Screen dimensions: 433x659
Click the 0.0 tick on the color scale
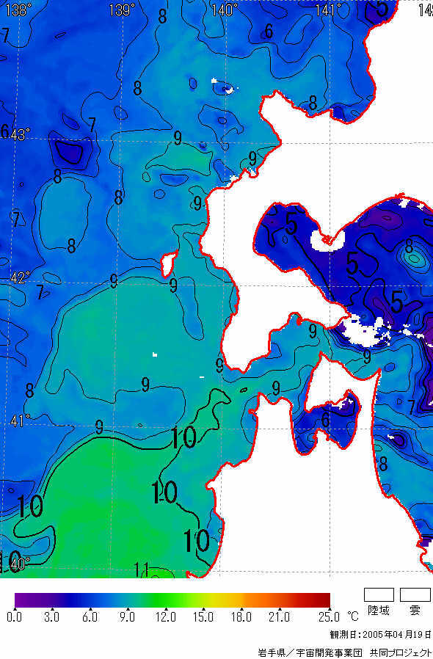tap(15, 617)
